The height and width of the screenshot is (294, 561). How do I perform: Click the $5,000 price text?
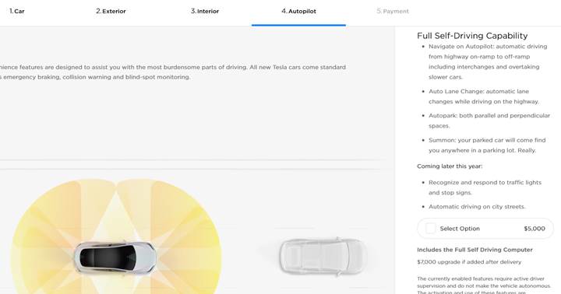coord(535,228)
